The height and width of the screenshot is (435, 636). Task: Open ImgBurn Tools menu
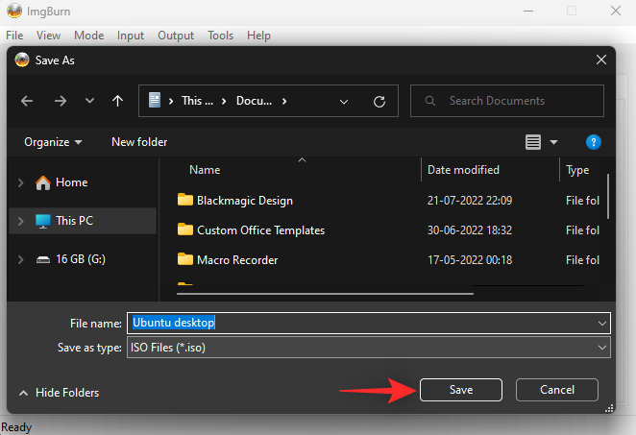220,36
